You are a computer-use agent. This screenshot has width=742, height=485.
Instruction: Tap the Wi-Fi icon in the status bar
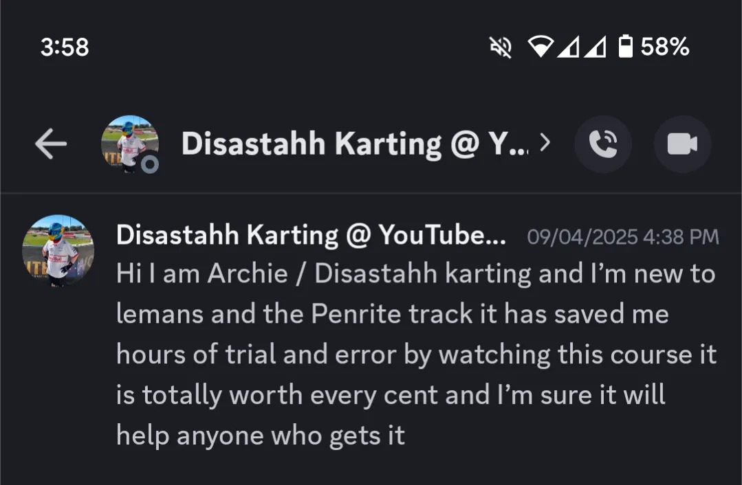[541, 47]
